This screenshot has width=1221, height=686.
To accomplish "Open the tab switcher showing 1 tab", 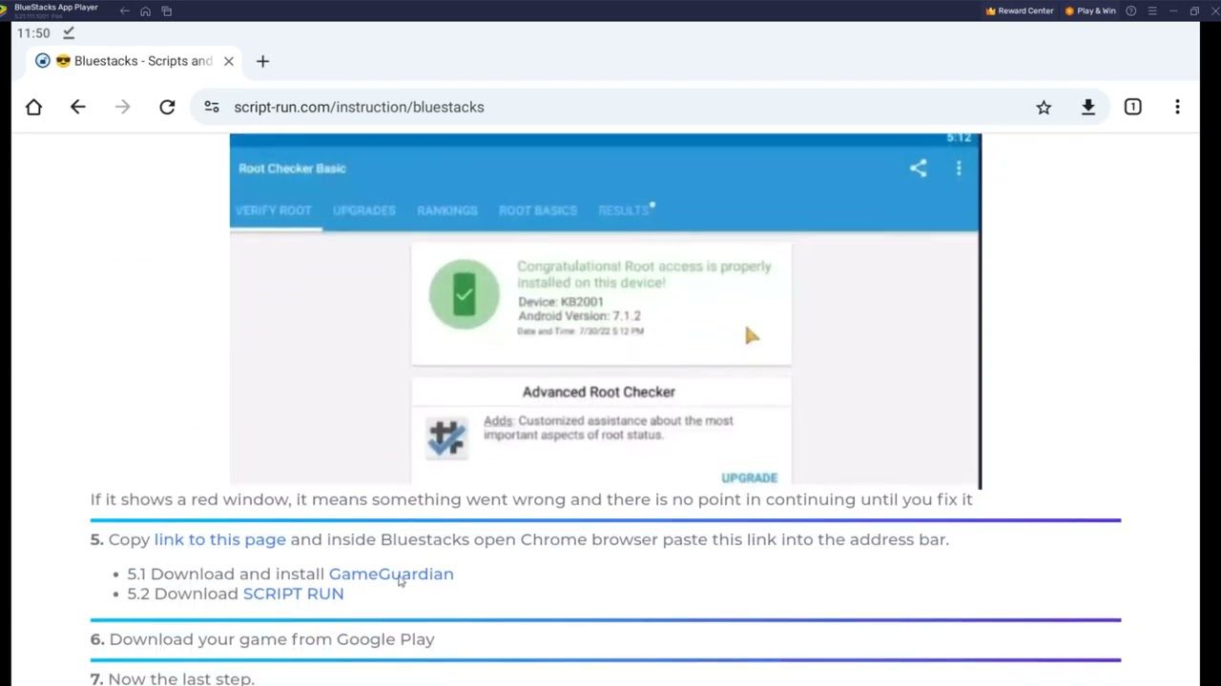I will click(1132, 108).
